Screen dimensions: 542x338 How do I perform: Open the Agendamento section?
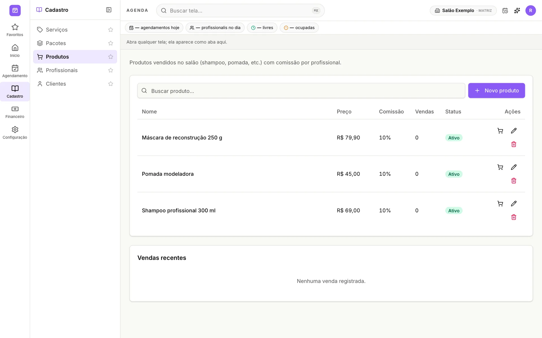(x=15, y=71)
